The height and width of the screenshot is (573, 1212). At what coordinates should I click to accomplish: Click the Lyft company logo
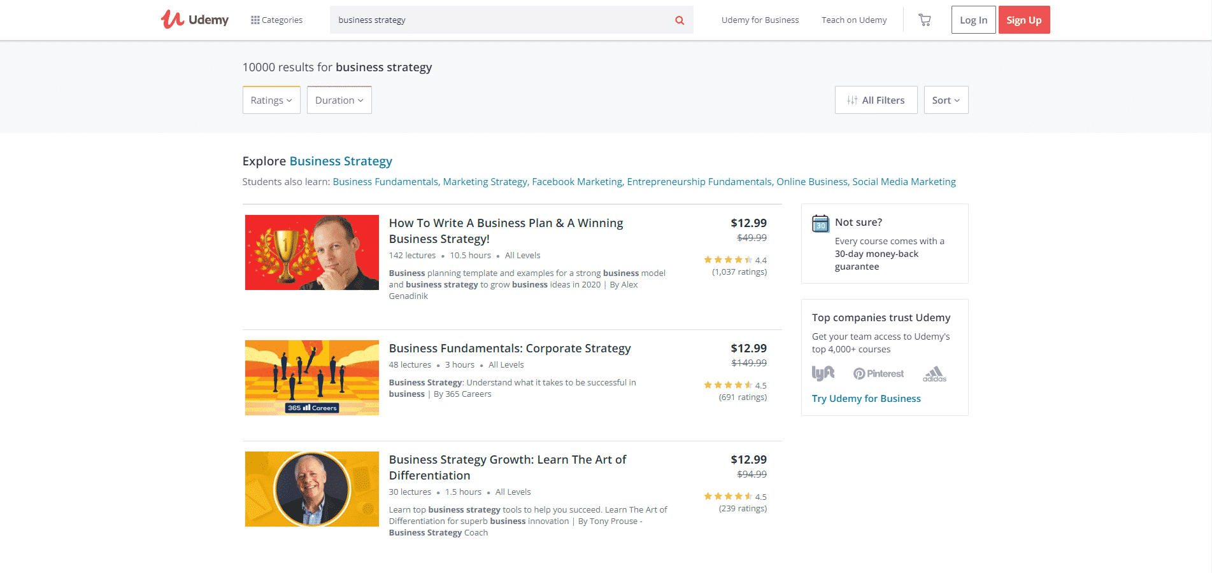(823, 373)
